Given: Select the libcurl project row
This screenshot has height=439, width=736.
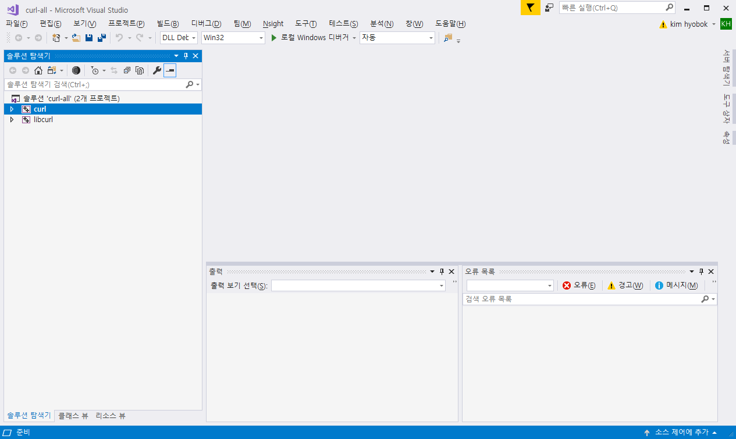Looking at the screenshot, I should [103, 120].
